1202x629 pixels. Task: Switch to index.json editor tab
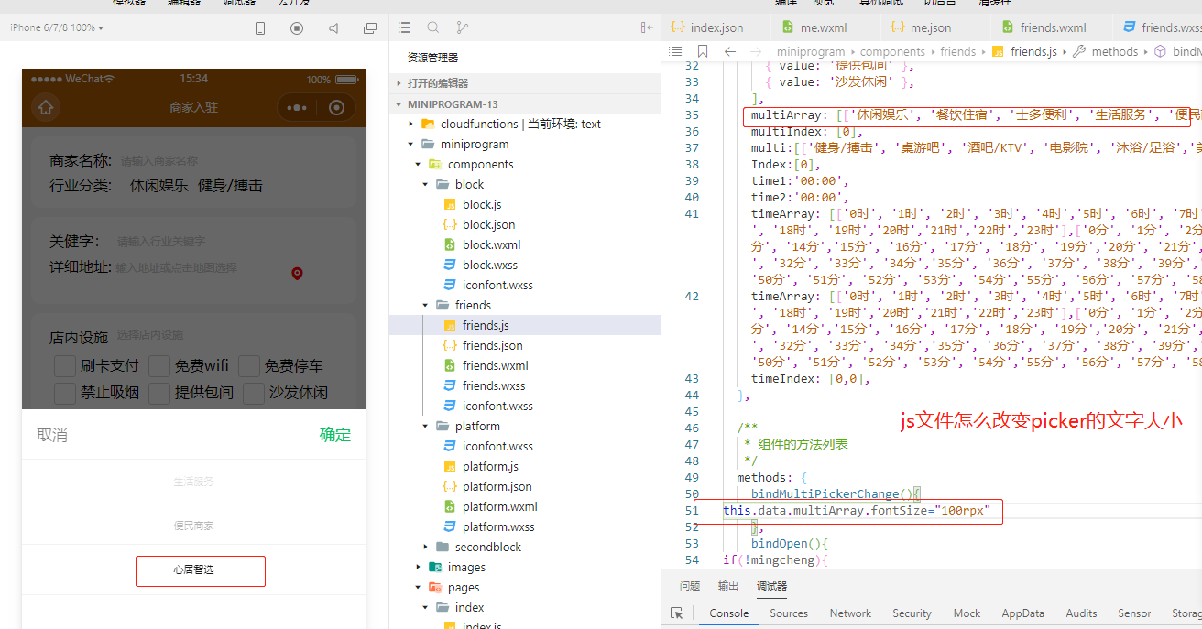(716, 28)
